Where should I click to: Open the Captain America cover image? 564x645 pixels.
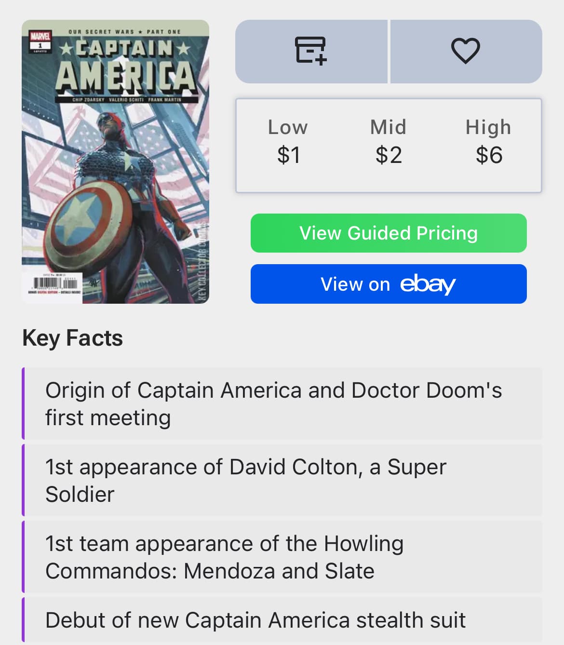click(x=116, y=161)
